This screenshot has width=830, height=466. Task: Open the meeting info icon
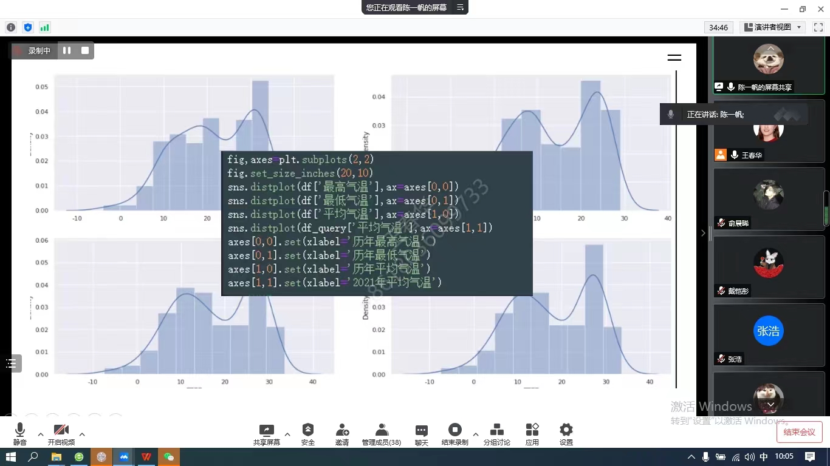(11, 27)
